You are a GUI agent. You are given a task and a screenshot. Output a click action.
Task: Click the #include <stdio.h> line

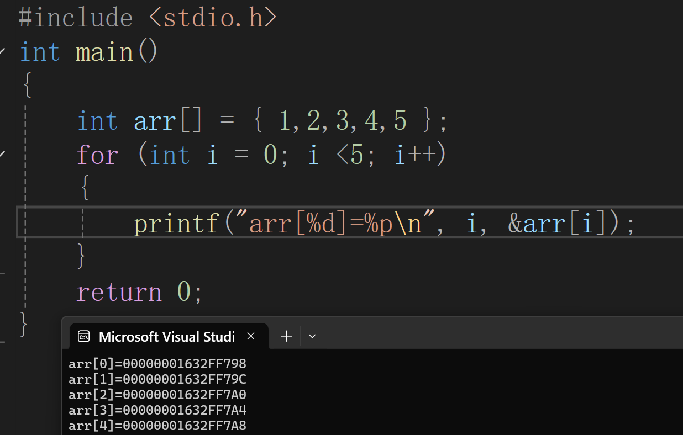point(148,18)
